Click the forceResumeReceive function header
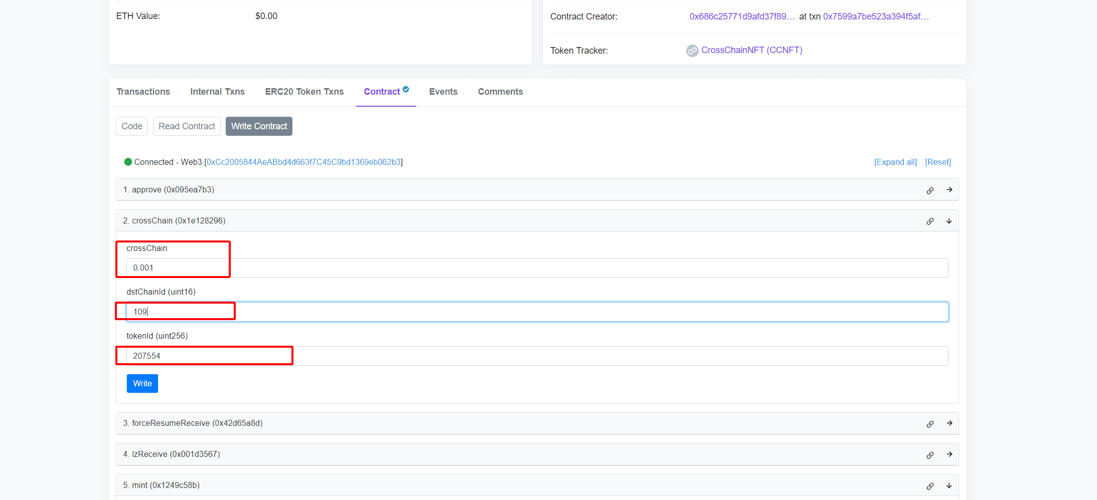 pos(537,423)
